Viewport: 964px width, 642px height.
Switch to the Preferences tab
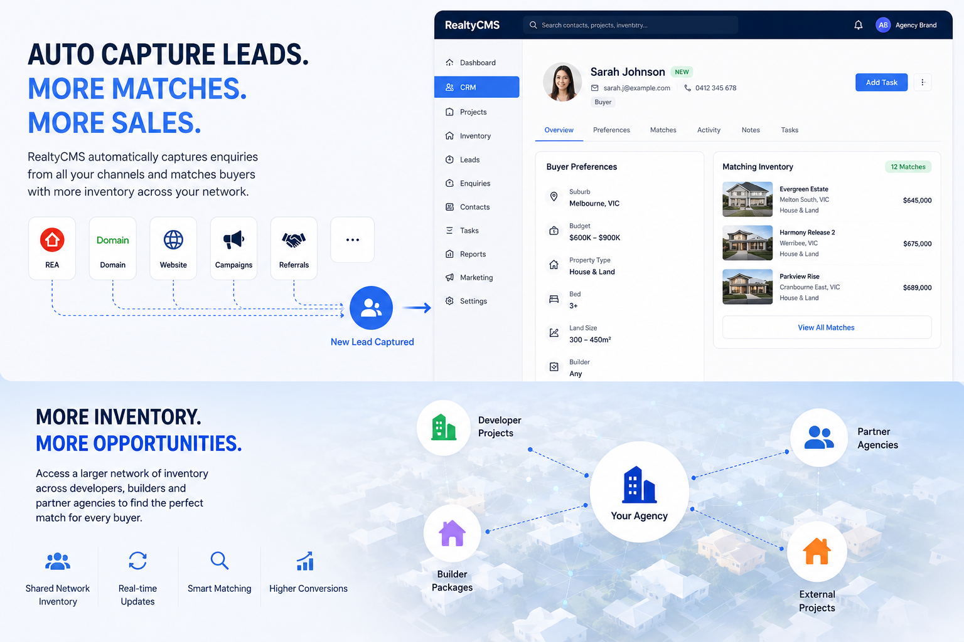(x=611, y=130)
